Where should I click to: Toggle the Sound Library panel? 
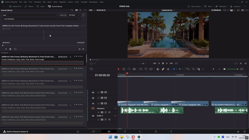pos(55,6)
